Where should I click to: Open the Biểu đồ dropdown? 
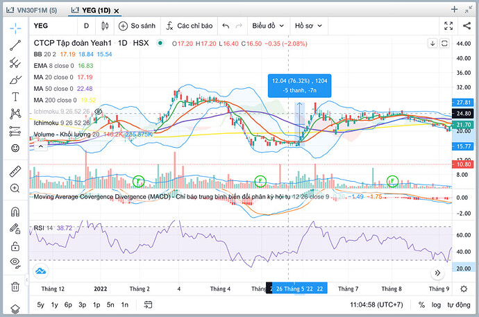point(268,26)
